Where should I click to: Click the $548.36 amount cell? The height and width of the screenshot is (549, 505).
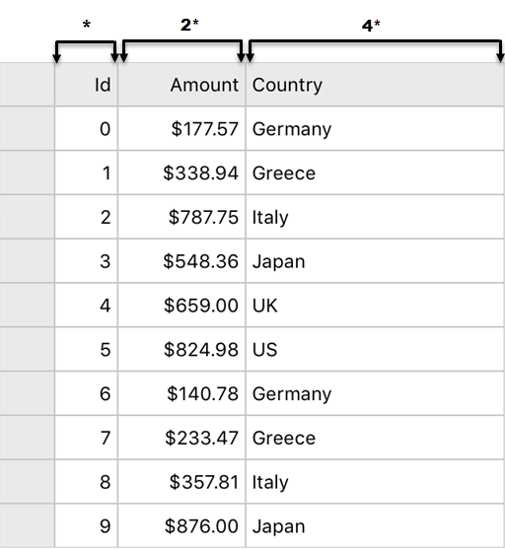point(181,261)
